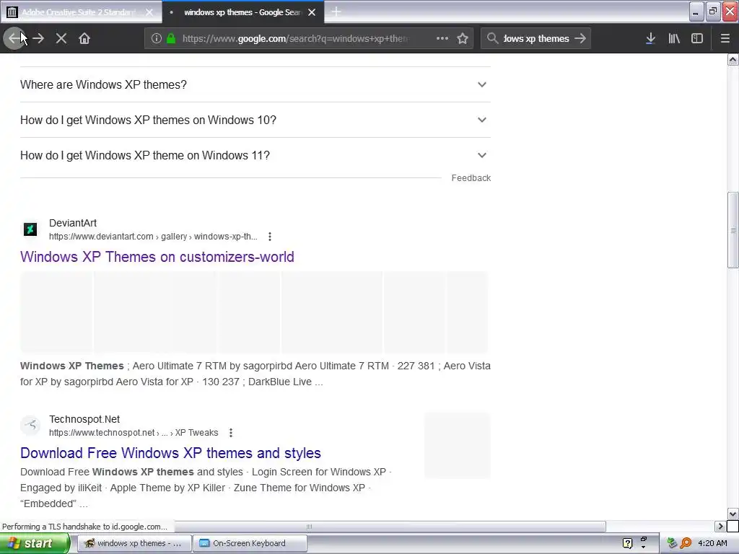Open the Windows Start menu
Viewport: 739px width, 554px height.
(35, 543)
